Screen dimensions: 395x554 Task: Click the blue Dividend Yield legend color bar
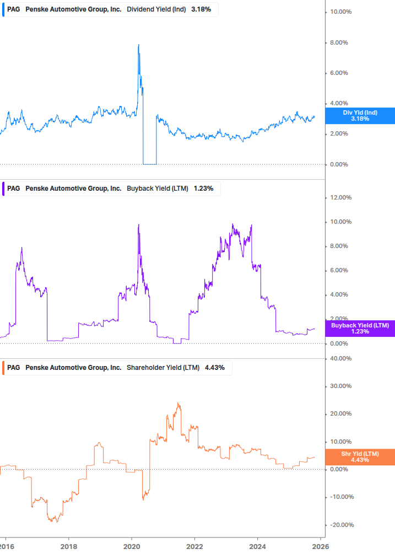click(x=3, y=9)
